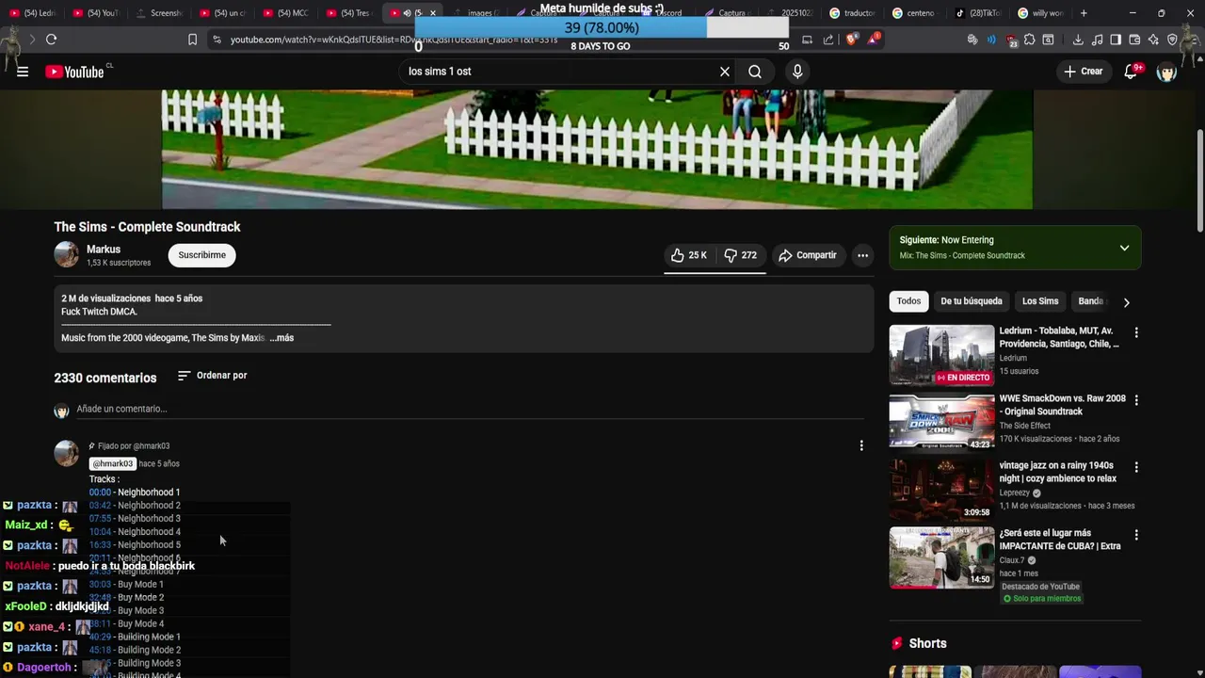The height and width of the screenshot is (678, 1205).
Task: Open the Brave Rewards triangle icon
Action: click(x=874, y=40)
